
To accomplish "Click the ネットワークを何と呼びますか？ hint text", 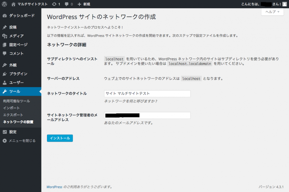I will [x=131, y=101].
